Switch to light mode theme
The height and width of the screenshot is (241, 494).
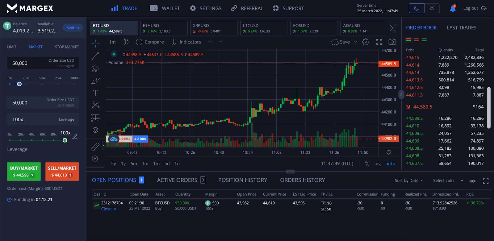click(x=432, y=8)
